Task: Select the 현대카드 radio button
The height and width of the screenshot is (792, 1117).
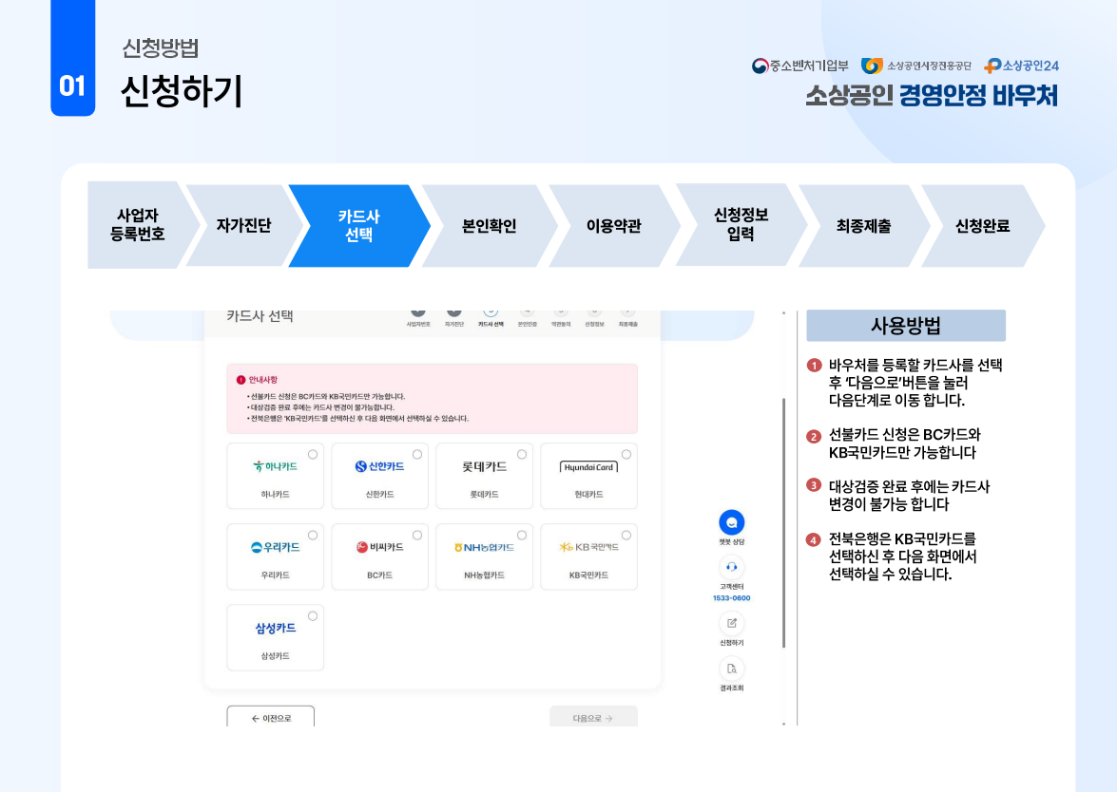Action: 626,454
